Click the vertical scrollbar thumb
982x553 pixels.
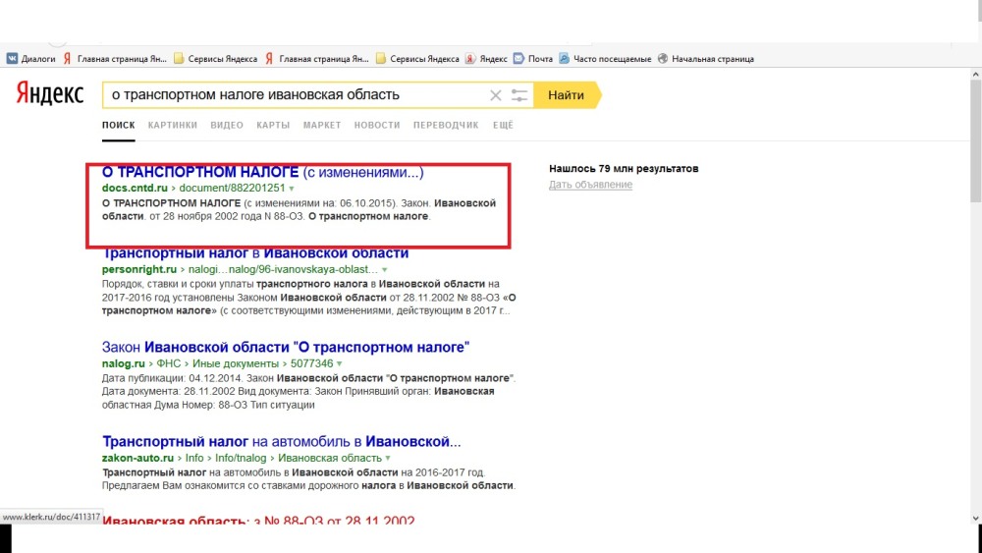coord(976,141)
